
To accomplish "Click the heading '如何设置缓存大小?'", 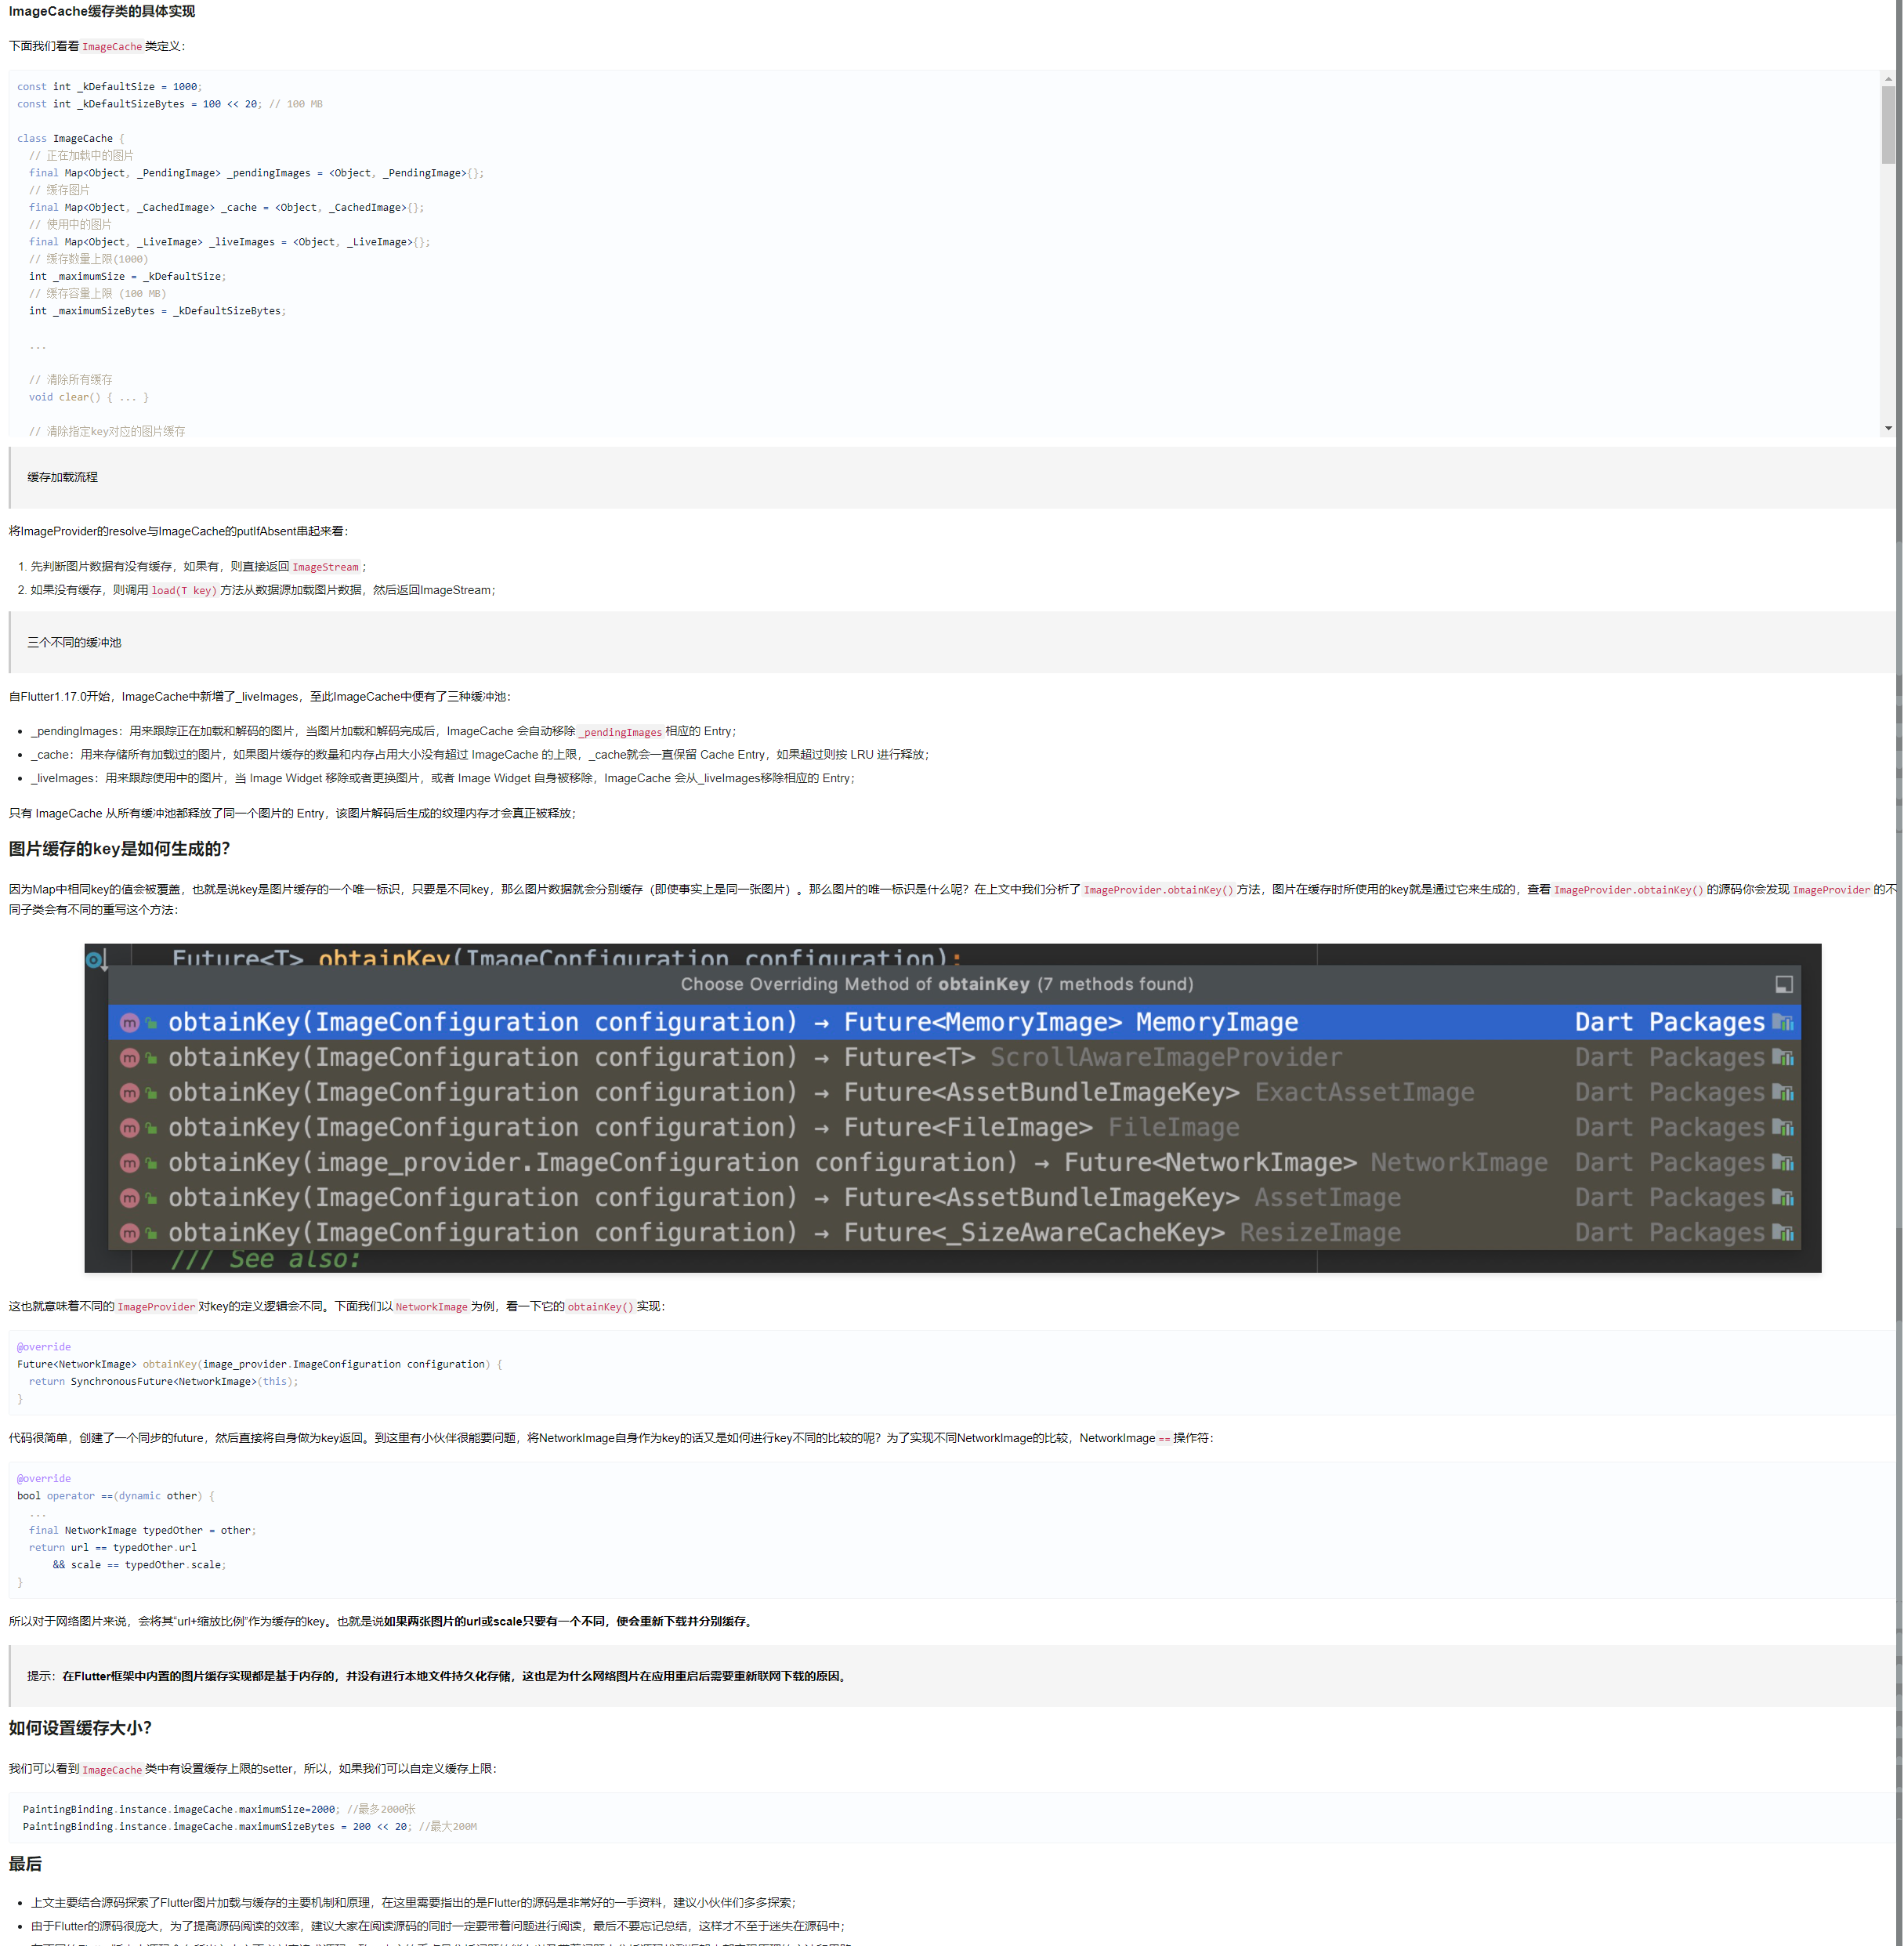I will pos(80,1728).
